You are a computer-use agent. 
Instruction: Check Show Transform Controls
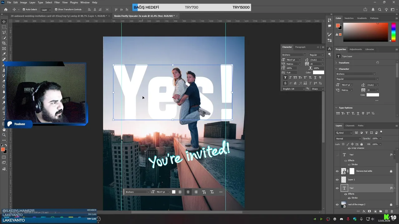tap(56, 10)
